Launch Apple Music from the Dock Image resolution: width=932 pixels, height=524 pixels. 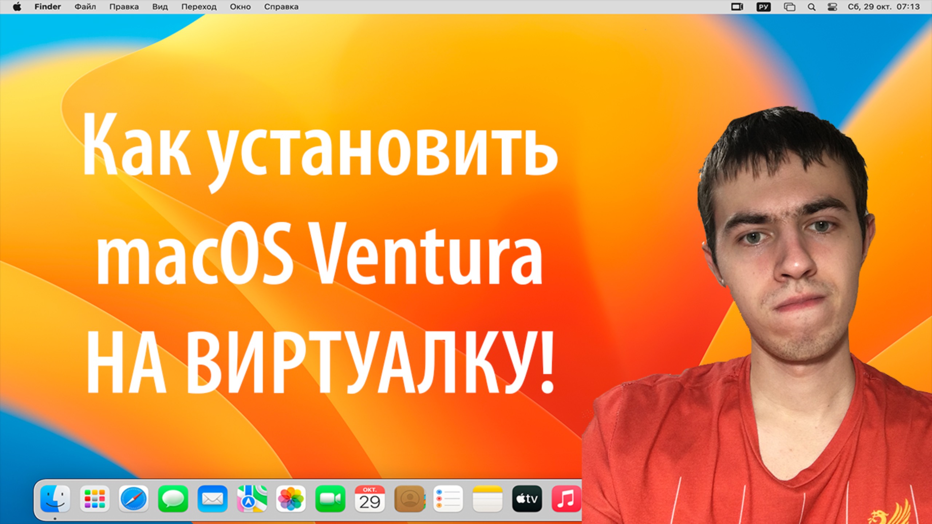click(566, 499)
